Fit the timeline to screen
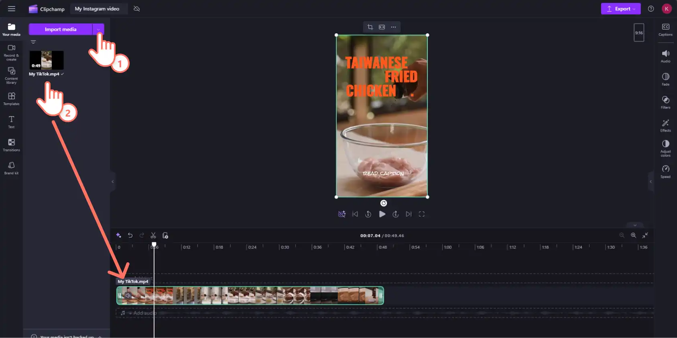This screenshot has height=338, width=677. (645, 235)
